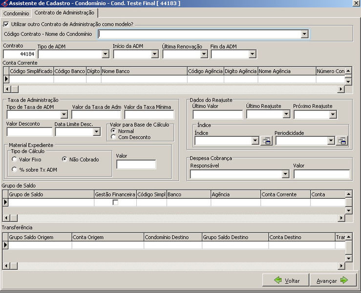Close the Assistente de Cadastro window

click(x=355, y=3)
